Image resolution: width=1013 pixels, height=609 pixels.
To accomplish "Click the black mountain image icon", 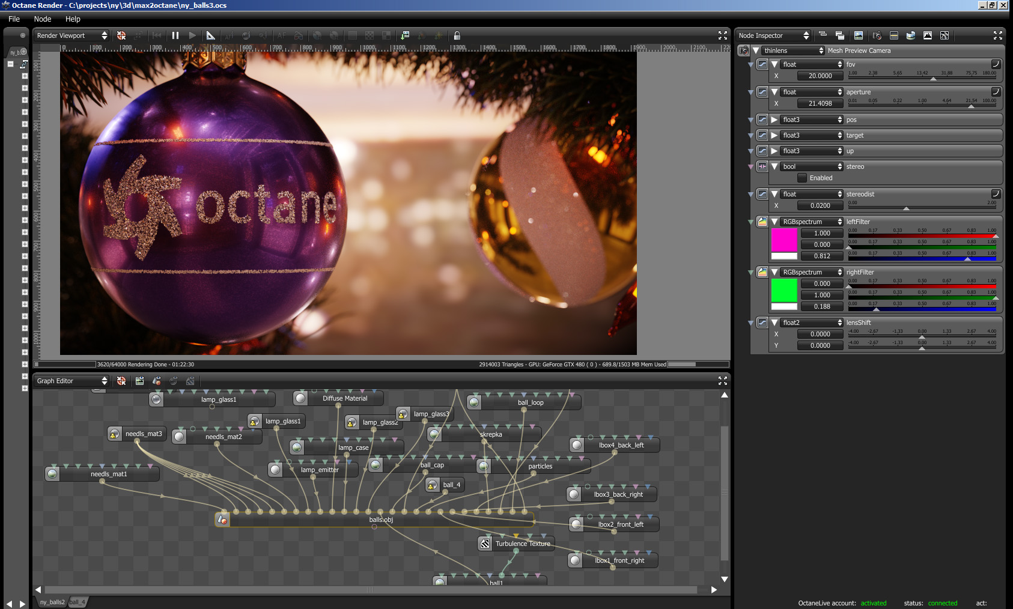I will point(928,35).
